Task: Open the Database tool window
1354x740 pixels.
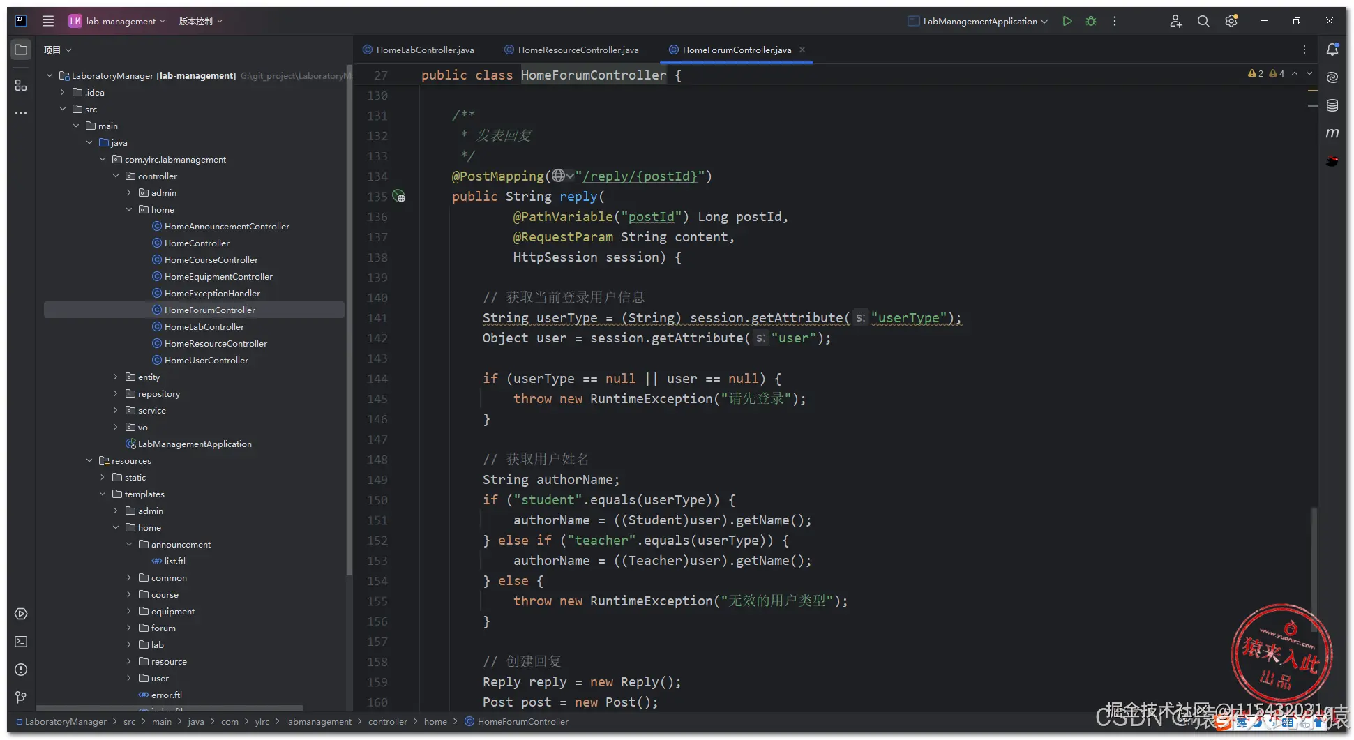Action: 1332,105
